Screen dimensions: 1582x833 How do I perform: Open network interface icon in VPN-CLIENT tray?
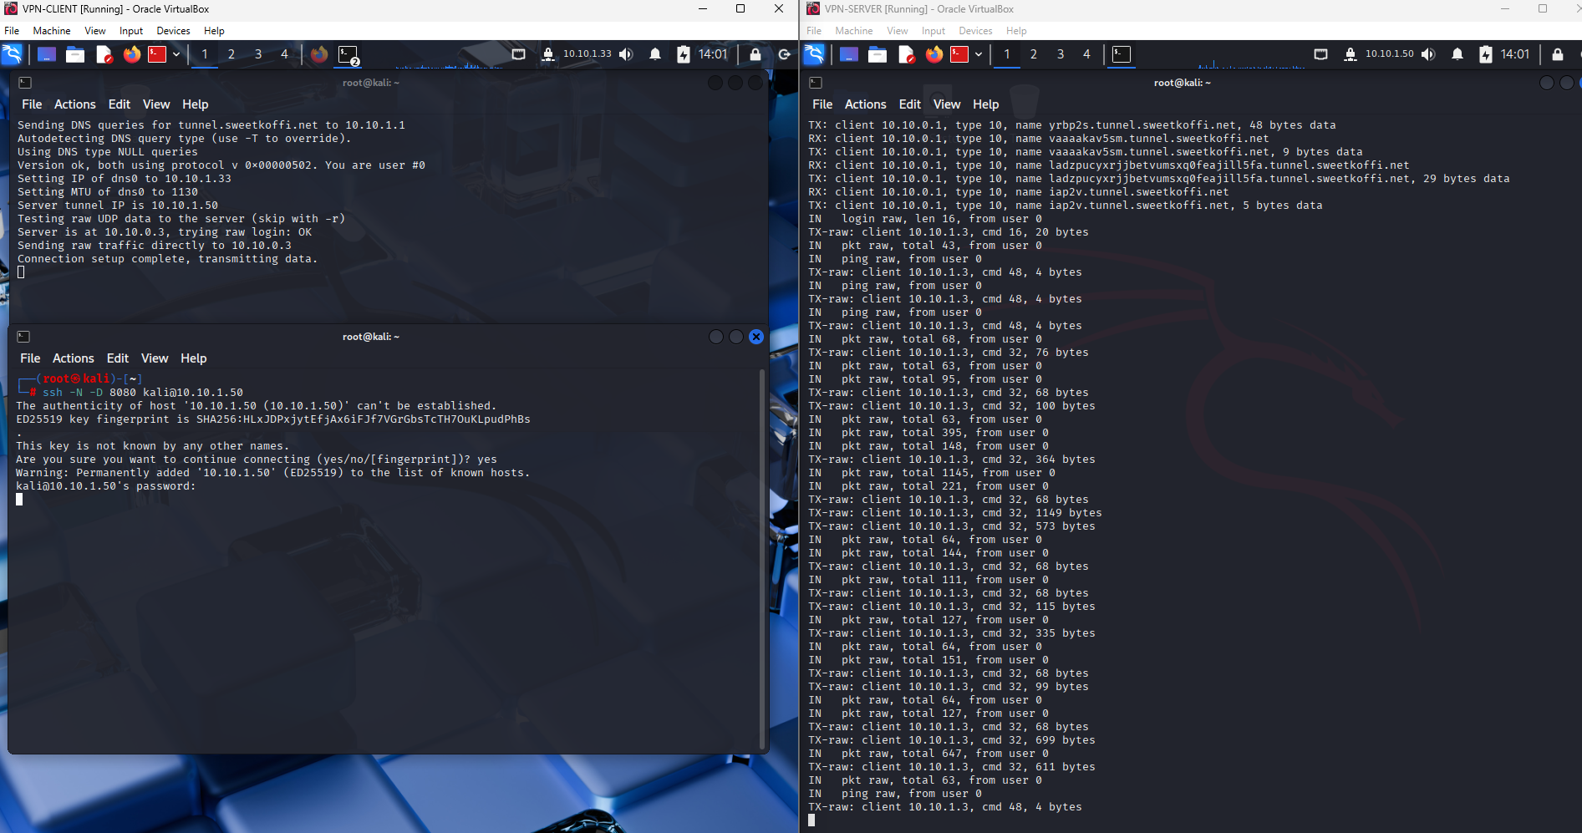pos(518,54)
